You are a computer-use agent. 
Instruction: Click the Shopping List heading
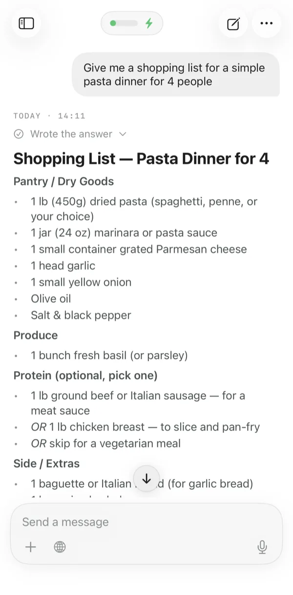tap(141, 159)
